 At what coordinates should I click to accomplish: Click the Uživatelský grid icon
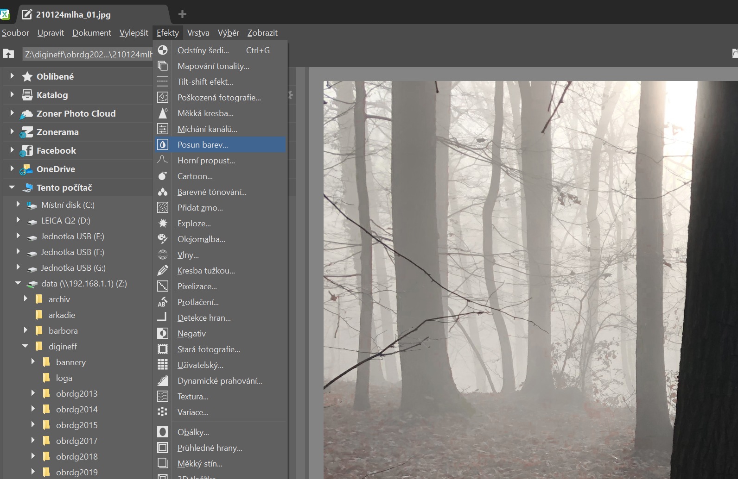[x=163, y=365]
